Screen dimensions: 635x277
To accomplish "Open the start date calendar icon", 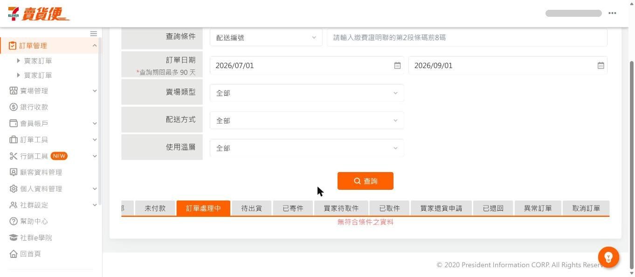I will tap(397, 65).
